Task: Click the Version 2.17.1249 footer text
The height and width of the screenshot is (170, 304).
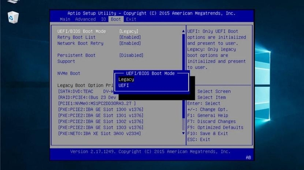Action: 150,151
